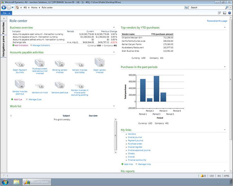Open the Open vendor invoices cue icon

point(99,62)
